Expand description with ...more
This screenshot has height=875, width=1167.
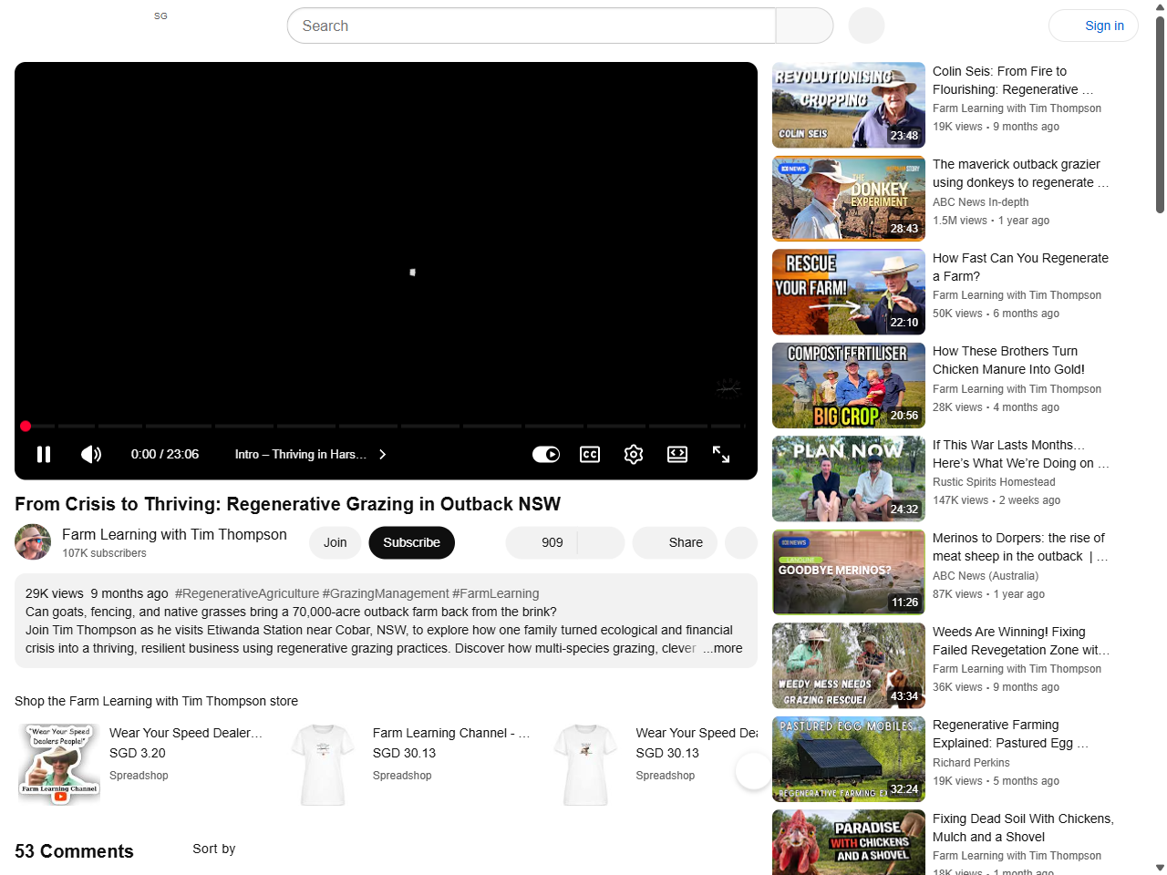pyautogui.click(x=723, y=648)
